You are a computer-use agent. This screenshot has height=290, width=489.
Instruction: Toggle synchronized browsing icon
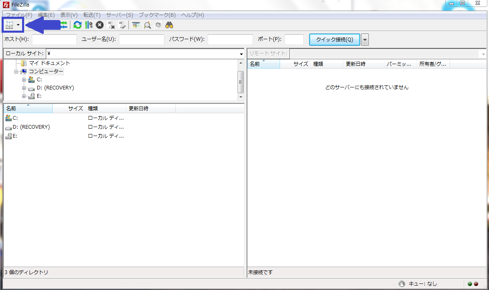158,25
